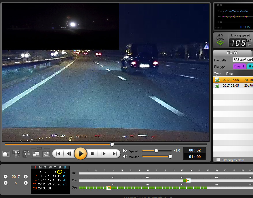Image resolution: width=253 pixels, height=198 pixels.
Task: Click the 01 : 00 total time display
Action: [x=195, y=157]
